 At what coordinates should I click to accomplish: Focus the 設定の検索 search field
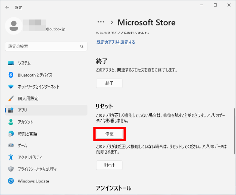pyautogui.click(x=46, y=46)
